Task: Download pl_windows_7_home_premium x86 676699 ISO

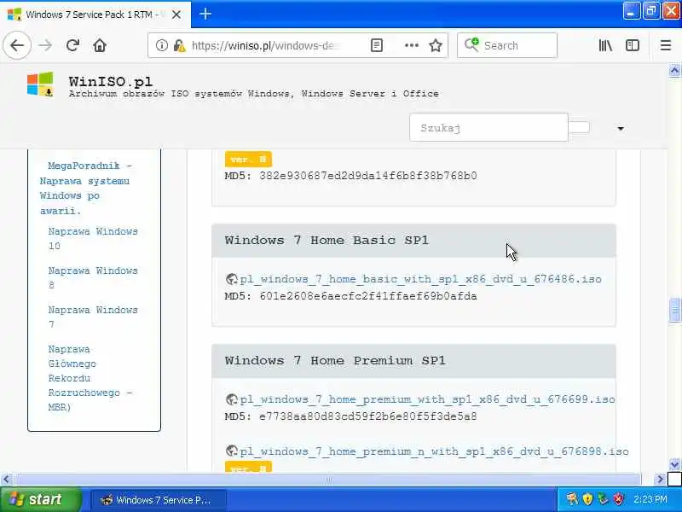Action: (x=427, y=399)
